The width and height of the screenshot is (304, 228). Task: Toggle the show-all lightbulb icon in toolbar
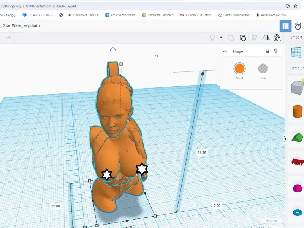click(x=212, y=38)
